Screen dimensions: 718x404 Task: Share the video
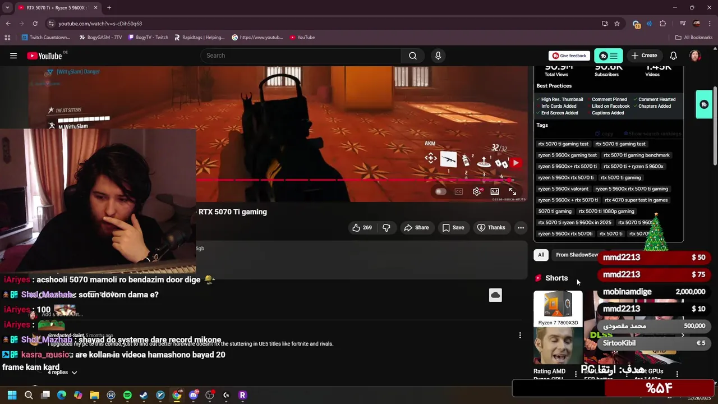click(416, 228)
